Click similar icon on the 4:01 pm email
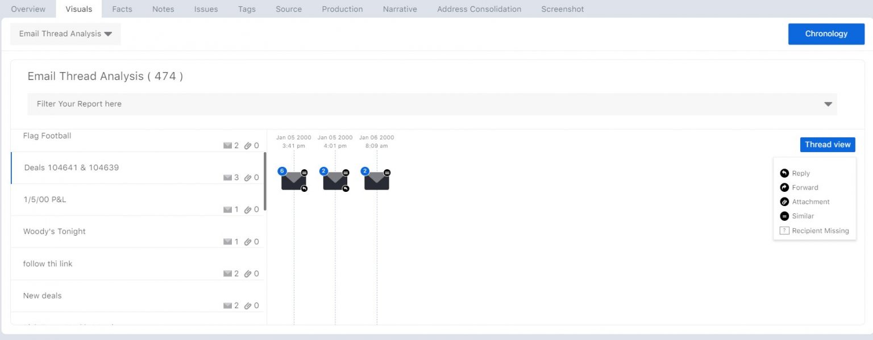 (x=346, y=173)
